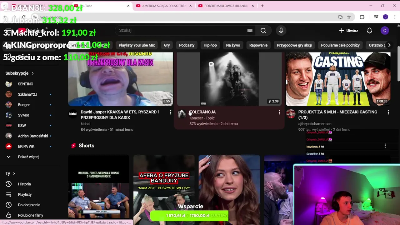Open kichal channel avatar
The width and height of the screenshot is (400, 225).
[x=73, y=114]
